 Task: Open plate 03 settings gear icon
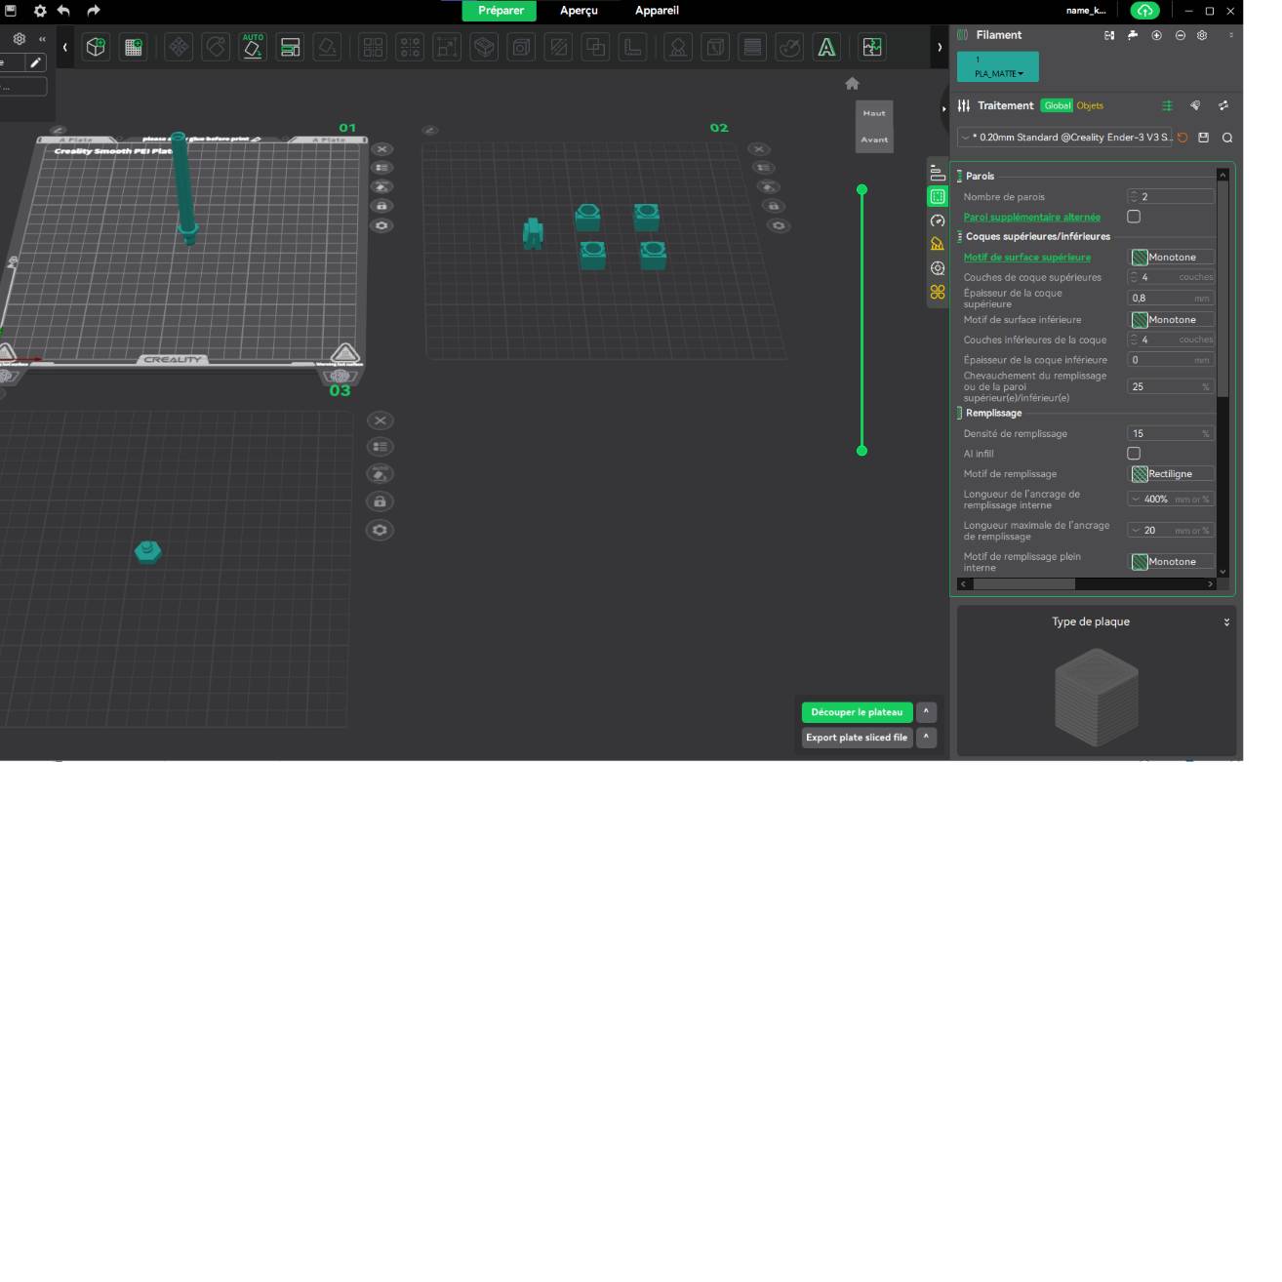[x=380, y=530]
